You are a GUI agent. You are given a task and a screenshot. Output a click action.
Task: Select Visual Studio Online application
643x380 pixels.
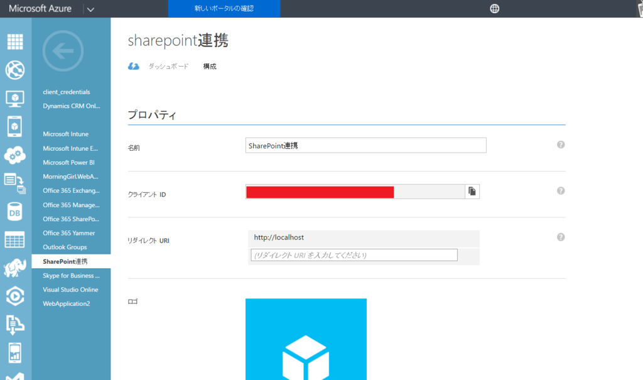pyautogui.click(x=70, y=290)
